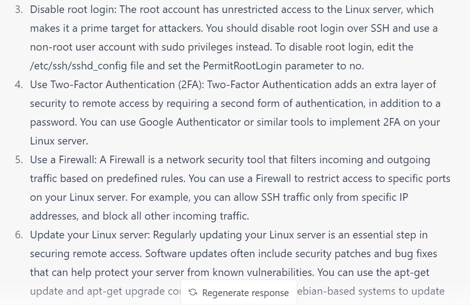The width and height of the screenshot is (470, 305).
Task: Click the list number 4 marker
Action: tap(19, 85)
